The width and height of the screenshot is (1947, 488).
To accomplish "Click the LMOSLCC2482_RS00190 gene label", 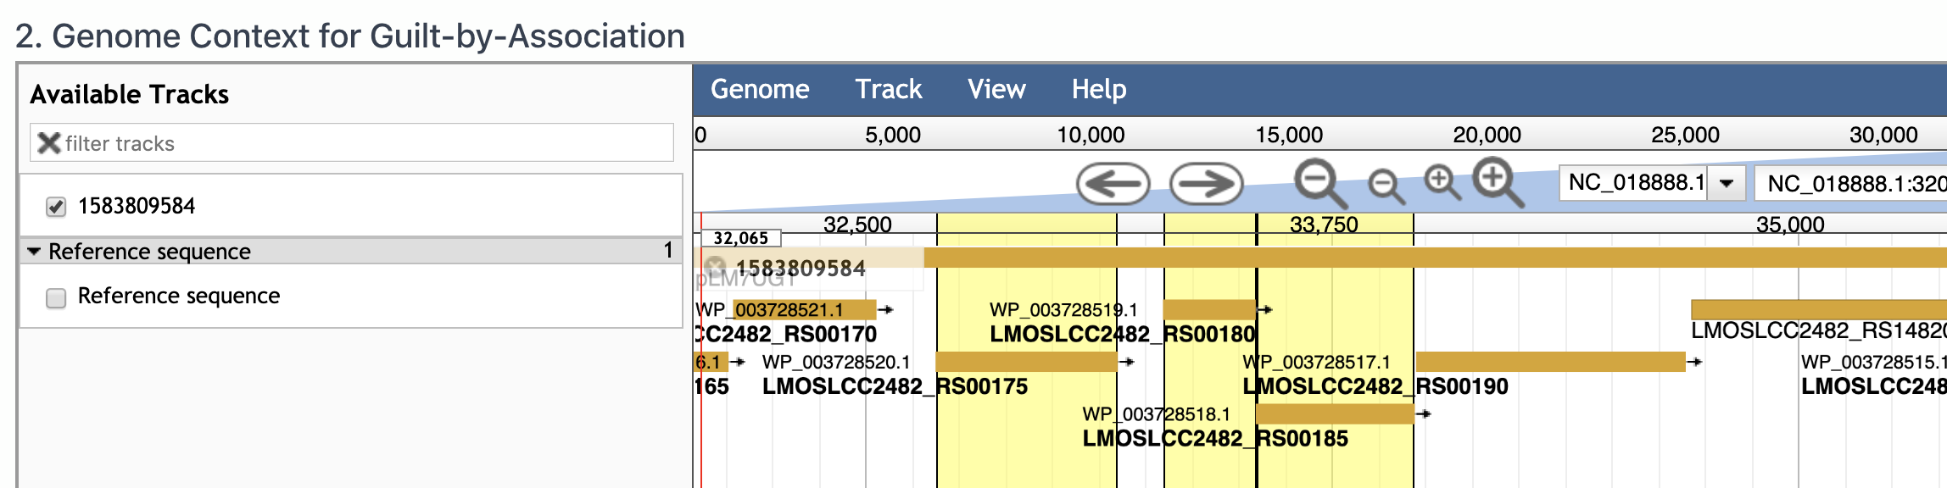I will point(1375,386).
